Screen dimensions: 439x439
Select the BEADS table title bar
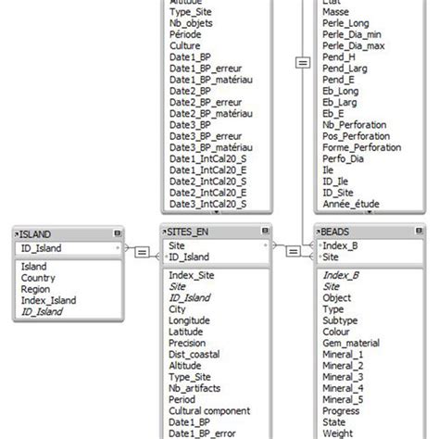[x=370, y=232]
